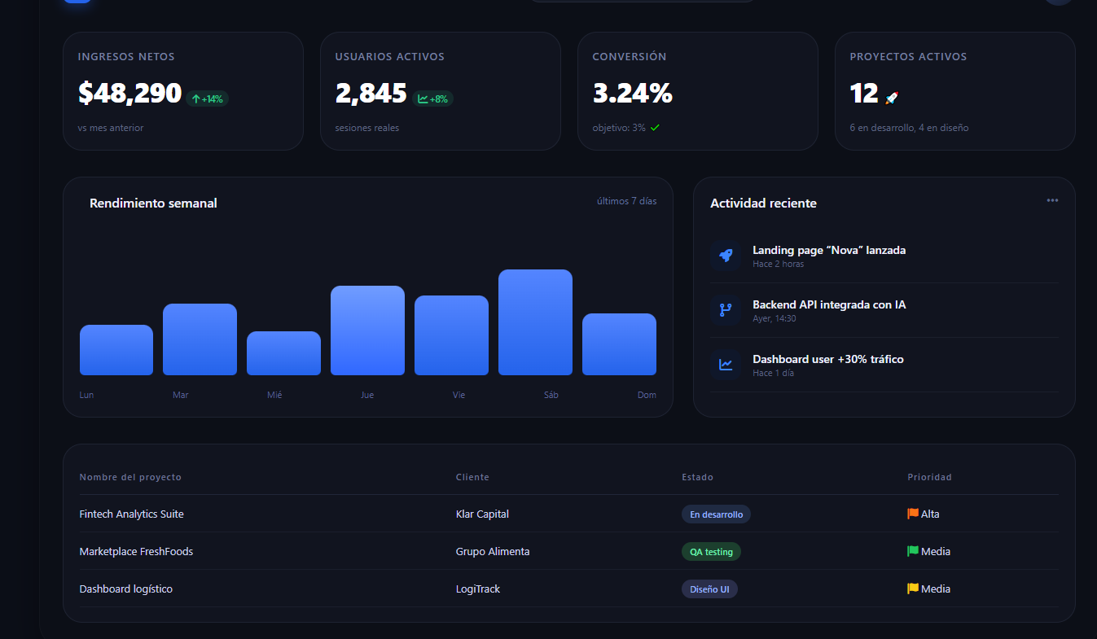This screenshot has width=1097, height=639.
Task: Click the chart line icon beside Dashboard user
Action: 725,365
